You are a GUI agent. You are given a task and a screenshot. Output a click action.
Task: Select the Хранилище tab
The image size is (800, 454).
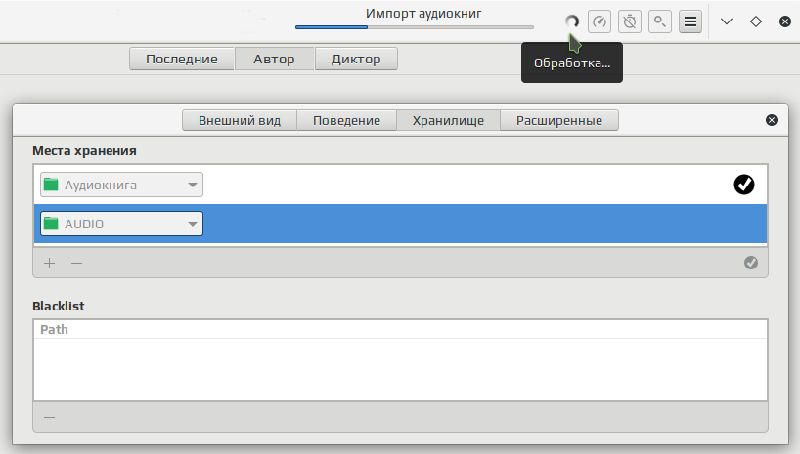(448, 120)
